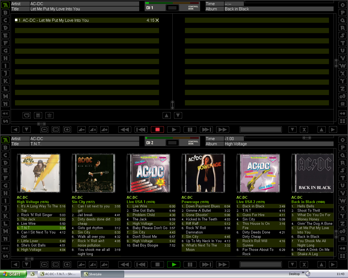
Task: Increase volume on DJ 1 deck
Action: (x=104, y=129)
